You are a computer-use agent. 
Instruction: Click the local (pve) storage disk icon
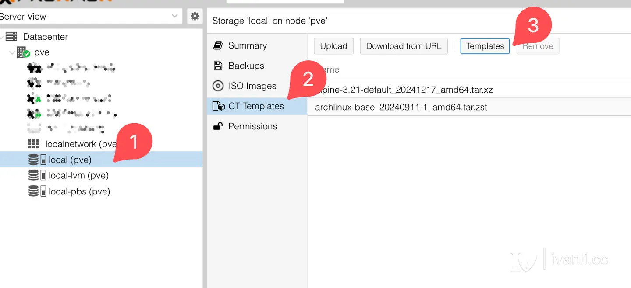[x=37, y=160]
